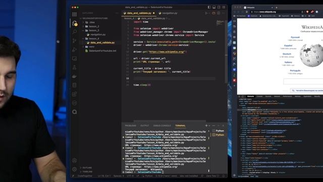
Task: Open the Docker whale icon view
Action: (x=75, y=76)
